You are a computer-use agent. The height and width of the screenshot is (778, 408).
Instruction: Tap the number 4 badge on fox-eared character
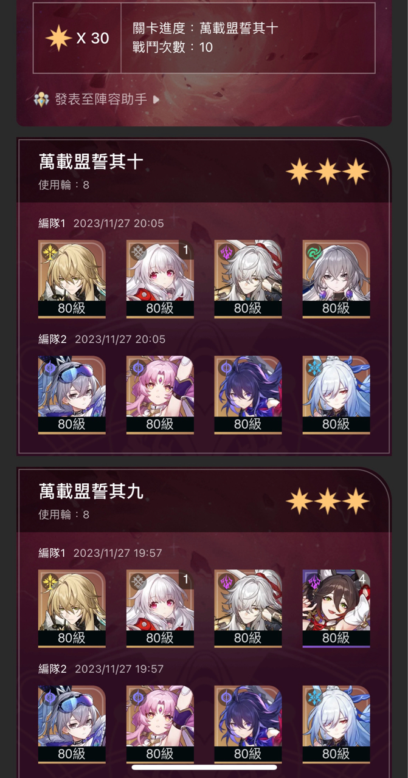(x=362, y=579)
